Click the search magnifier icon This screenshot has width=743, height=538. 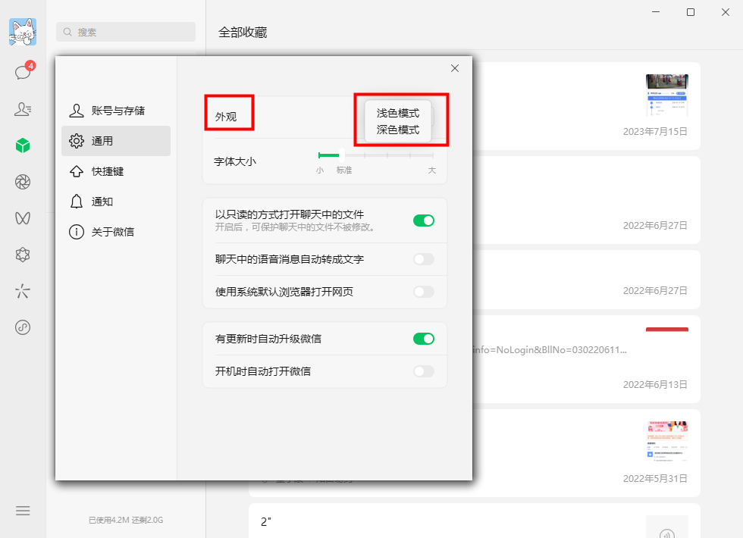pos(67,32)
